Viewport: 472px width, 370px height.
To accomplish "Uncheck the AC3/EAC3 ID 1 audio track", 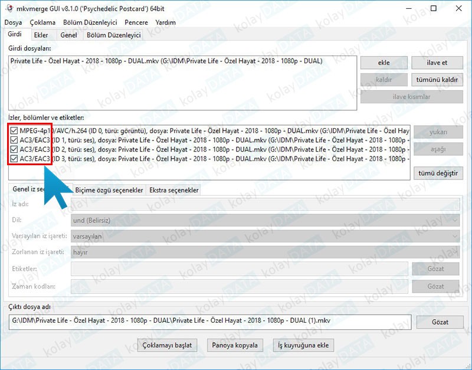I will pyautogui.click(x=15, y=140).
